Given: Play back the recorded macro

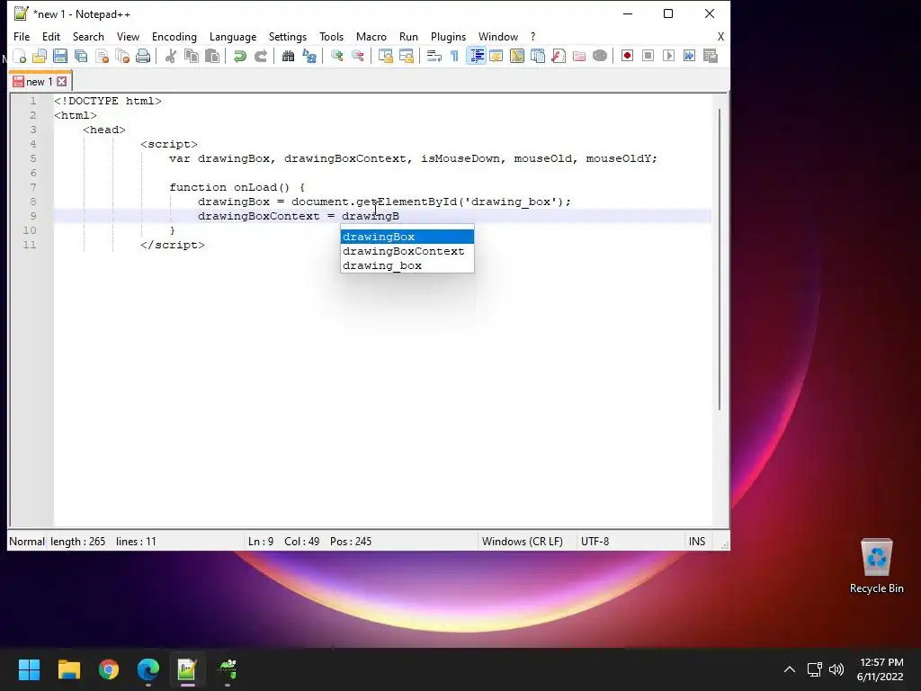Looking at the screenshot, I should [x=668, y=56].
